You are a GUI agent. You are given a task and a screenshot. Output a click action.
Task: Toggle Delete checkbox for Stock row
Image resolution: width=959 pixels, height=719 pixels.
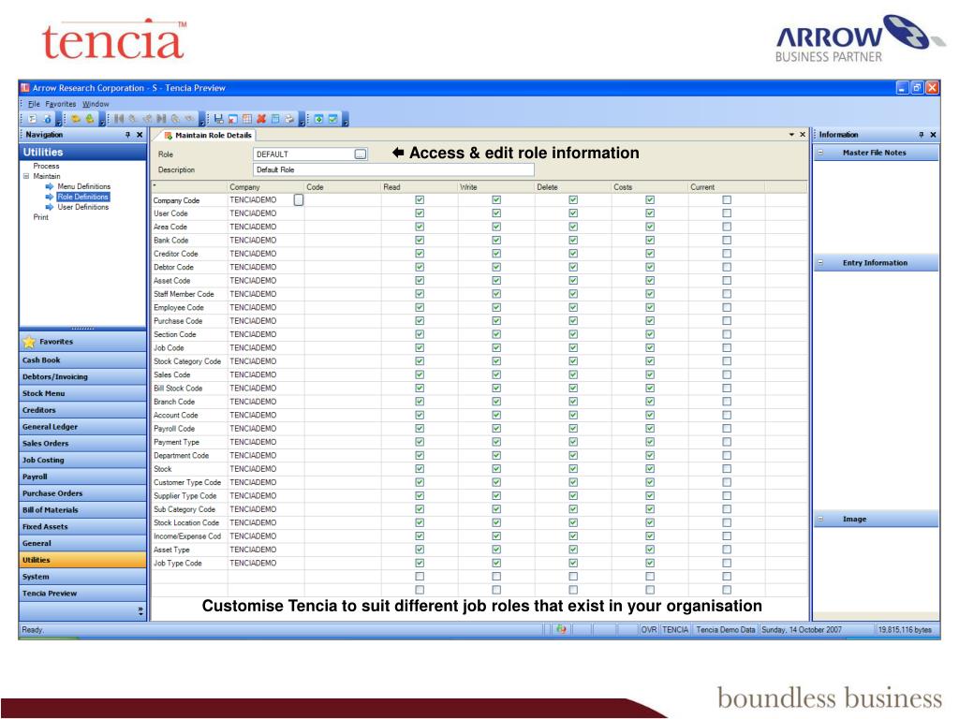(573, 469)
